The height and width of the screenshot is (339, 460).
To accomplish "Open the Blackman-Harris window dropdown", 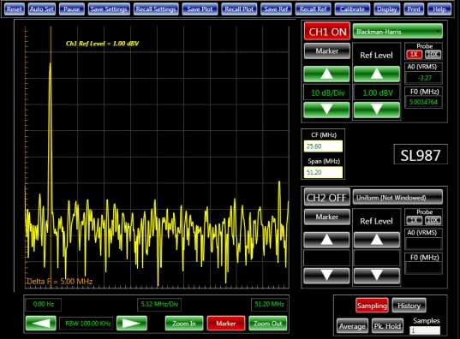I will pyautogui.click(x=397, y=32).
